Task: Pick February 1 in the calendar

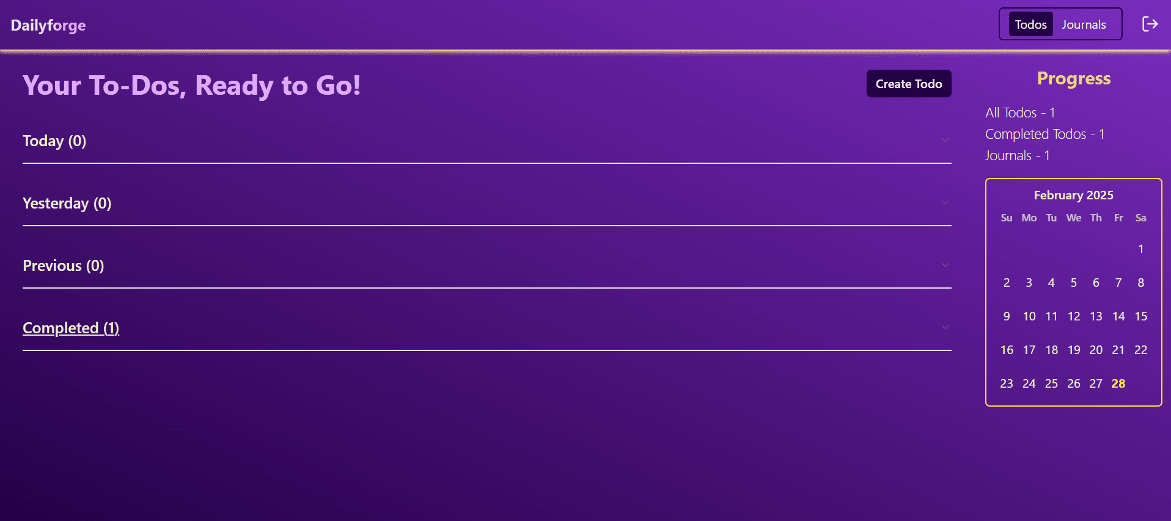Action: 1140,249
